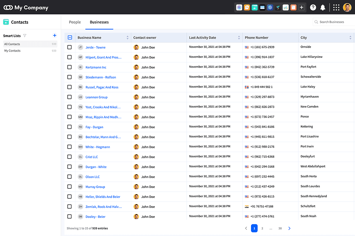Toggle the select-all checkbox in table header

70,38
